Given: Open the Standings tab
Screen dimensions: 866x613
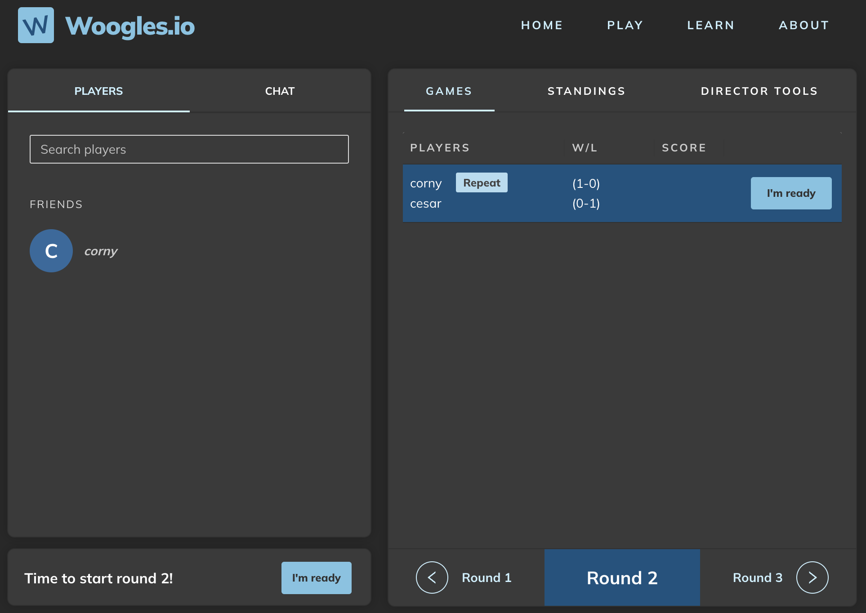Looking at the screenshot, I should pyautogui.click(x=586, y=91).
